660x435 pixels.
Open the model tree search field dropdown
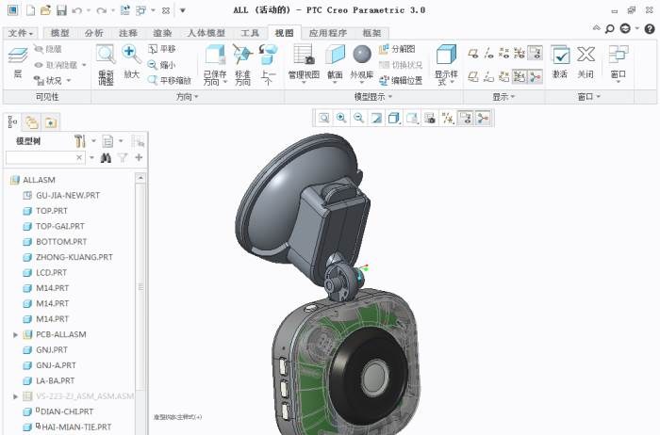click(x=91, y=157)
